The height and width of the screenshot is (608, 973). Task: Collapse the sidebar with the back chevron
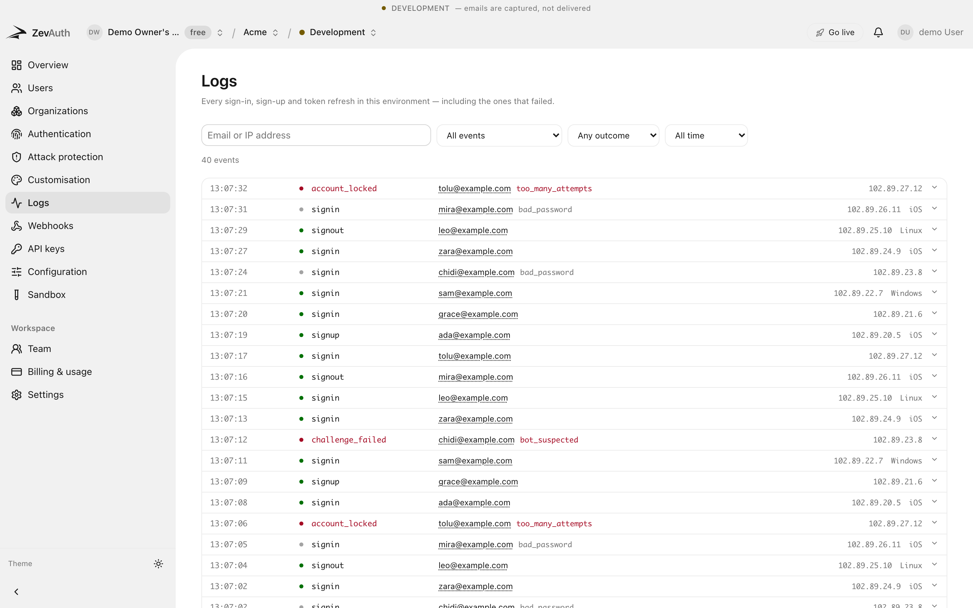click(17, 591)
